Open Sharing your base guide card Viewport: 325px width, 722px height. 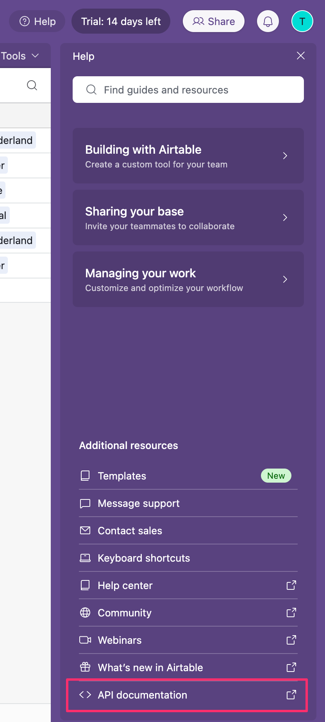188,217
